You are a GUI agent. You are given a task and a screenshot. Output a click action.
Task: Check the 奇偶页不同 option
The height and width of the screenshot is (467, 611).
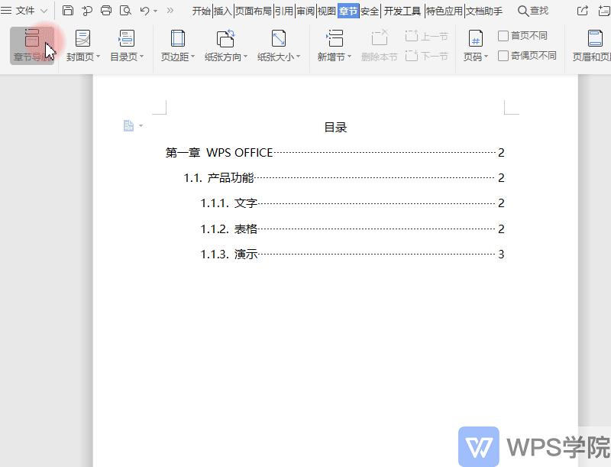(504, 54)
